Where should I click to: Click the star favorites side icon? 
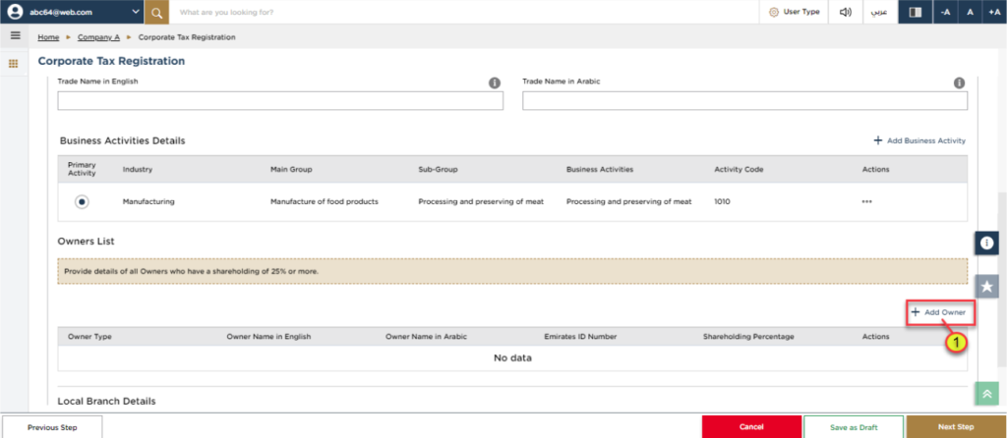click(986, 286)
